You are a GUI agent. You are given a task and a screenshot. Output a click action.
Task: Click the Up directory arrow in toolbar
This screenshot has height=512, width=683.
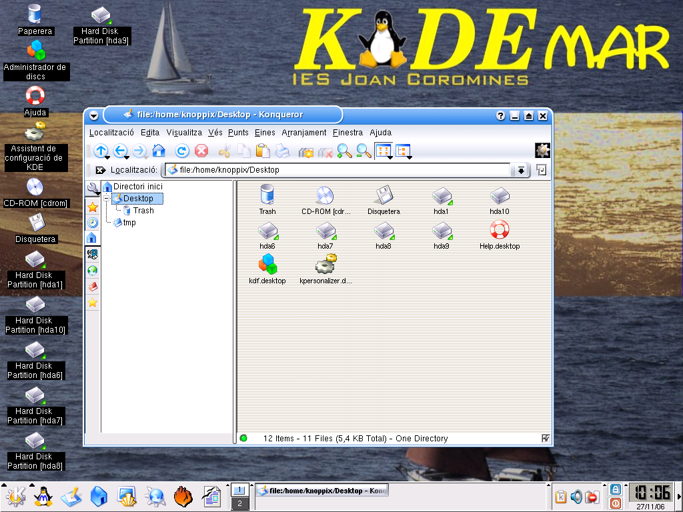click(x=101, y=151)
